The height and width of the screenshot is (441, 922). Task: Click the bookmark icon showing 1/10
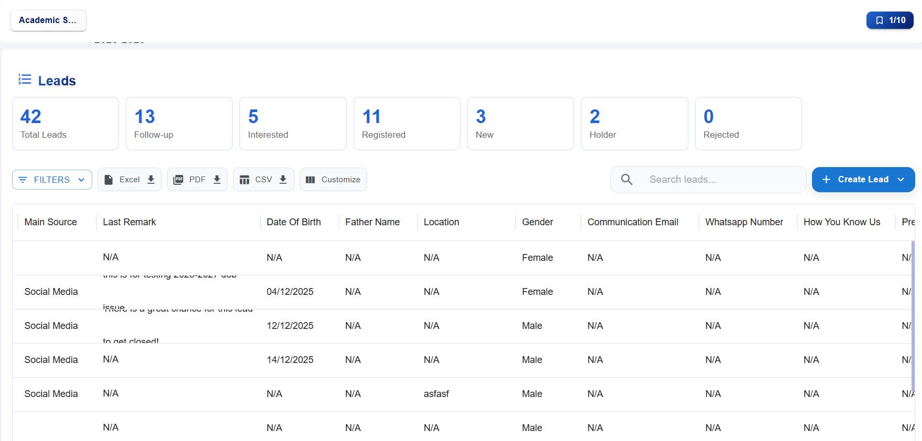(x=880, y=20)
